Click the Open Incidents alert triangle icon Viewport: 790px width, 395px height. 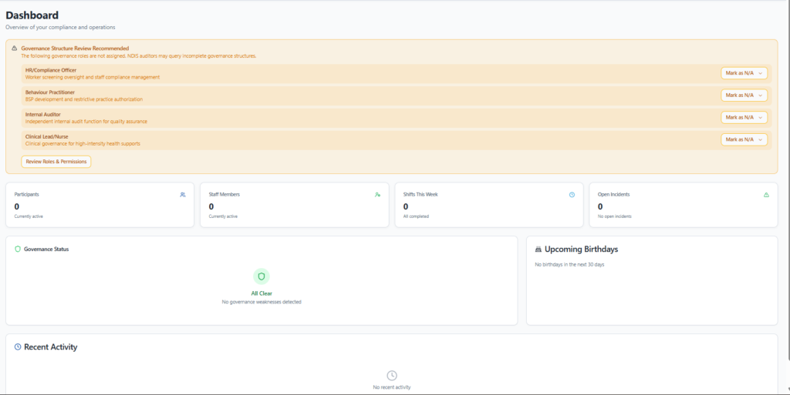click(x=766, y=195)
